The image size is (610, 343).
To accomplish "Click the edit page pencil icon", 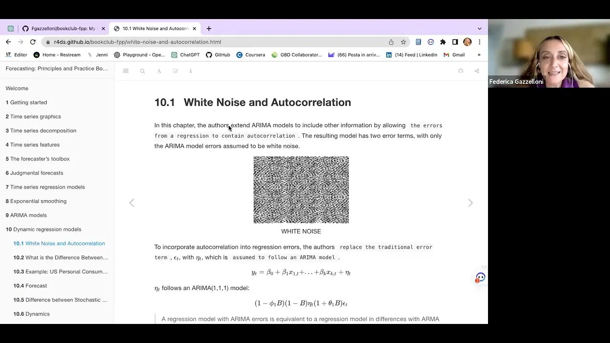I will click(175, 71).
